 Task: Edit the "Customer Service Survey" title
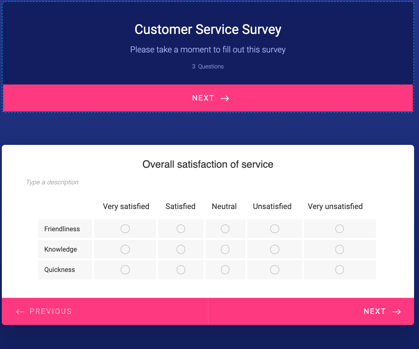[x=208, y=30]
